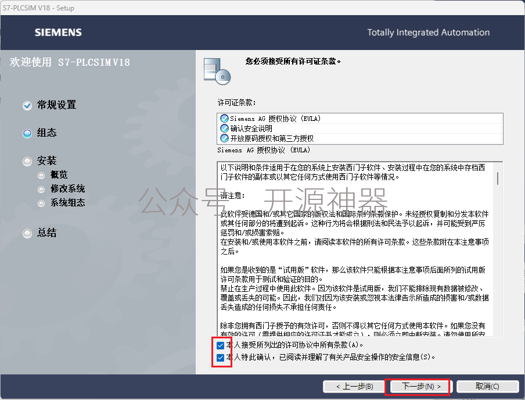Click the 组态 step label
The width and height of the screenshot is (525, 400).
tap(46, 133)
